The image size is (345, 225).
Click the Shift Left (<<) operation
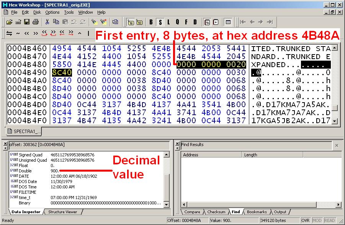click(27, 33)
